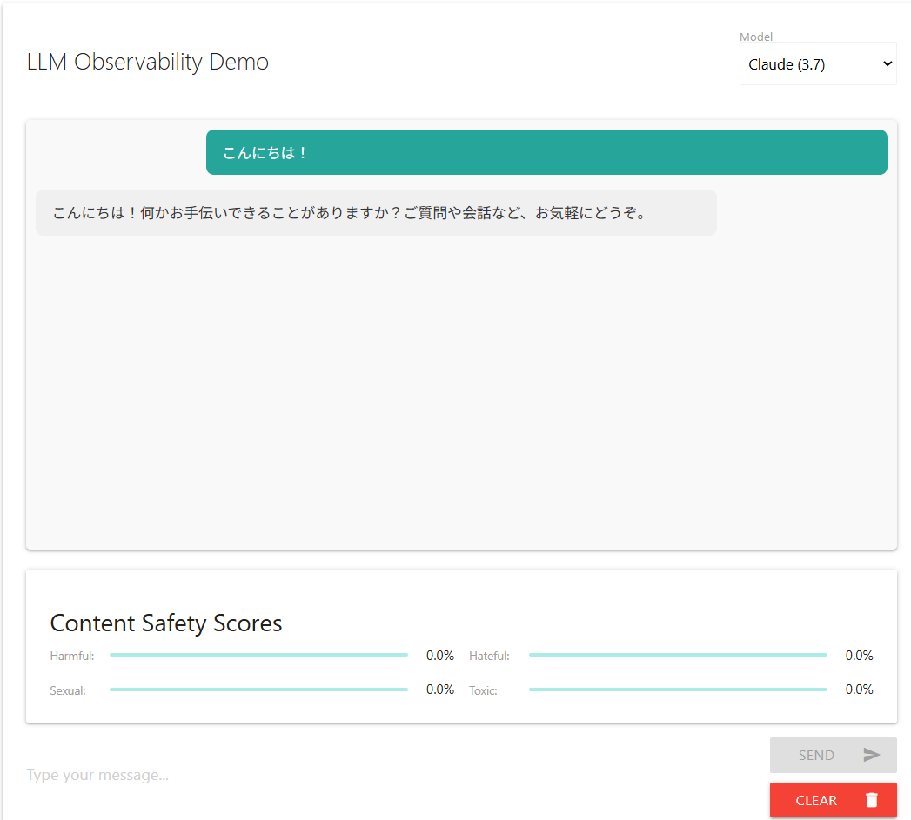This screenshot has height=820, width=911.
Task: Click the 'Hateful:' label
Action: [x=489, y=656]
